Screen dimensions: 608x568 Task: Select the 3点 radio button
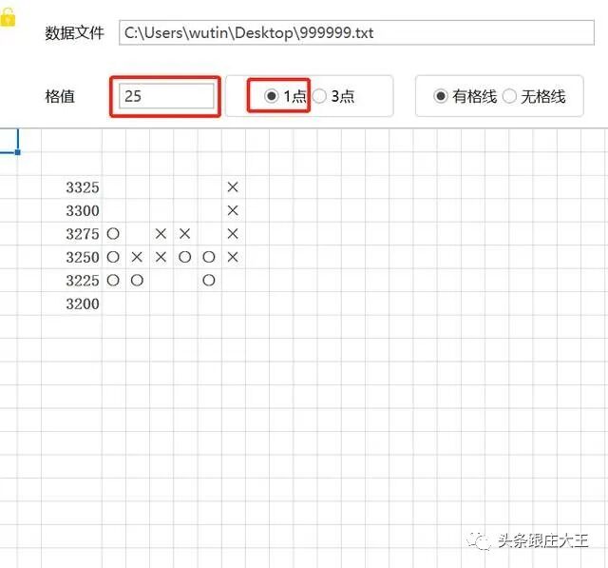pos(319,96)
